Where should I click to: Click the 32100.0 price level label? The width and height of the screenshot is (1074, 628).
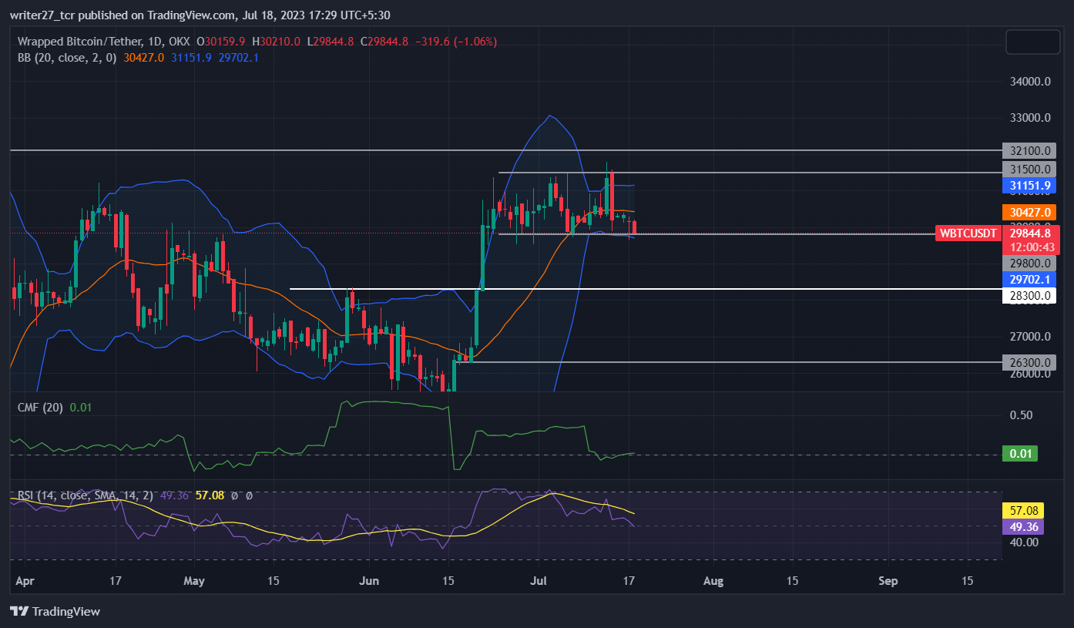(x=1029, y=150)
